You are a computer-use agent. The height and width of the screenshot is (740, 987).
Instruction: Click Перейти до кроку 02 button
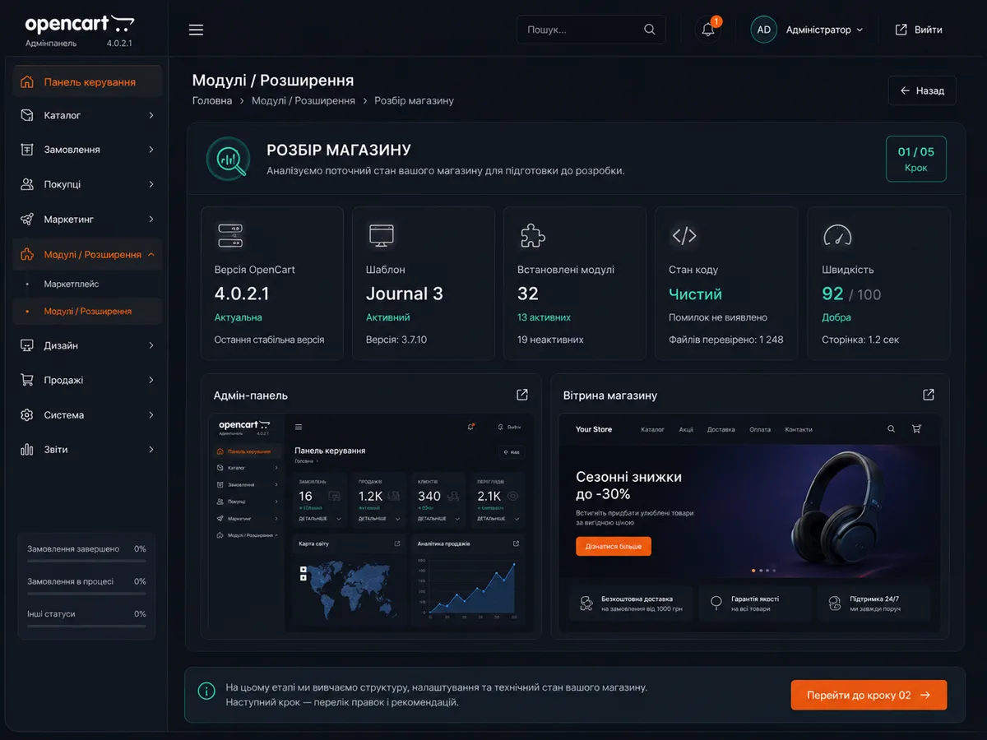point(869,695)
